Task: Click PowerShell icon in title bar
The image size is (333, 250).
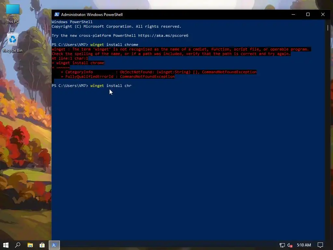Action: [x=57, y=14]
